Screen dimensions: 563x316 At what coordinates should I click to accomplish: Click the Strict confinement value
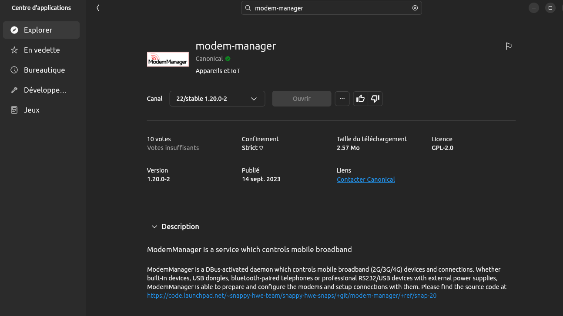click(x=250, y=148)
